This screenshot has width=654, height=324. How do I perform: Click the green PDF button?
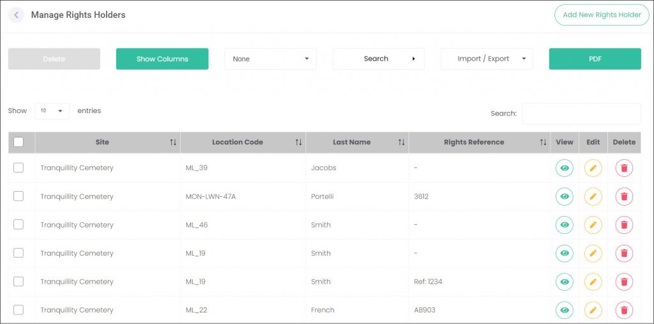point(595,59)
